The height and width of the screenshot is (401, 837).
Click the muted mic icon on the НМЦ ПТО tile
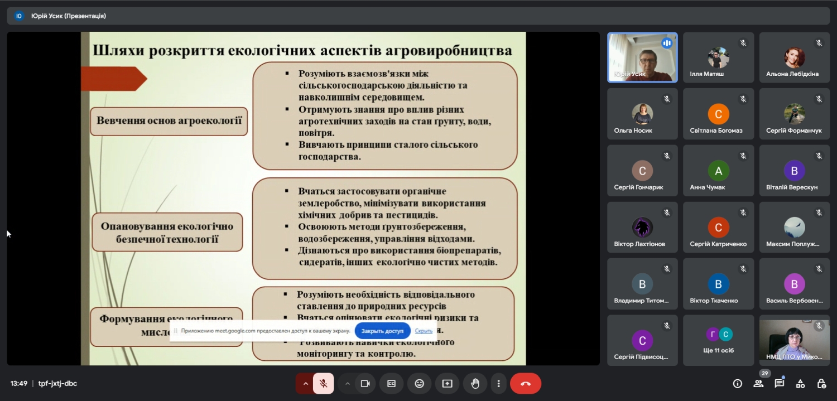click(x=819, y=326)
